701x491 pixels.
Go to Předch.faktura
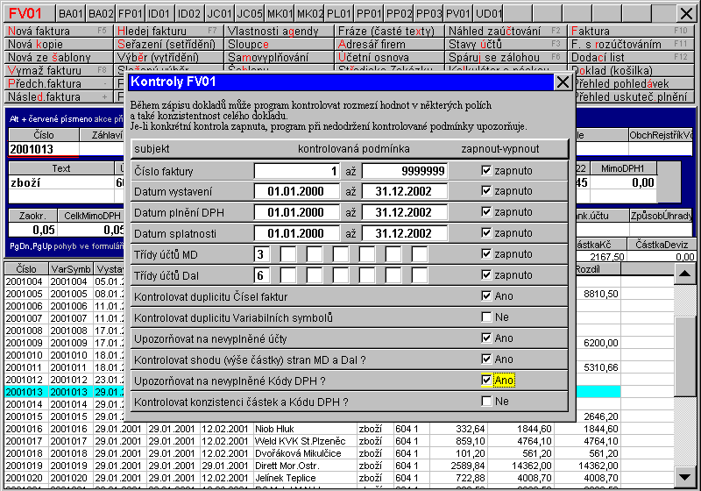click(59, 83)
